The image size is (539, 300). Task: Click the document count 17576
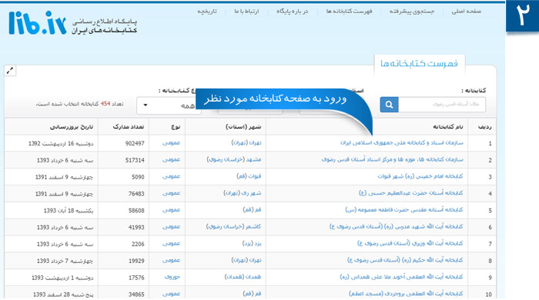coord(136,278)
